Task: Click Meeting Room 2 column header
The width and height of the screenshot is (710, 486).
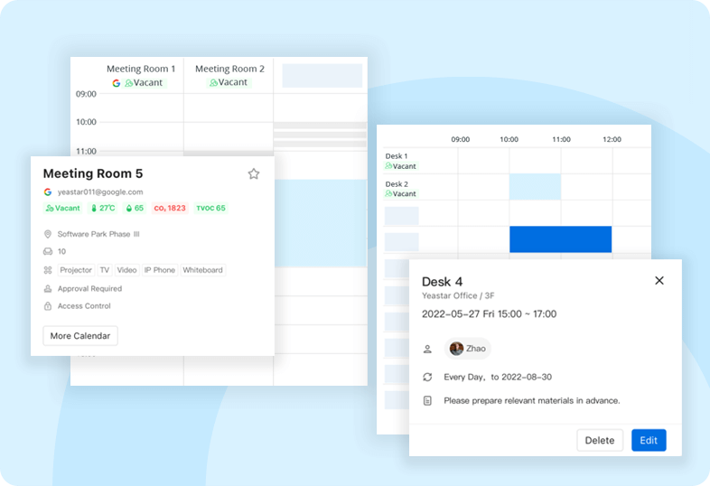Action: pyautogui.click(x=229, y=69)
